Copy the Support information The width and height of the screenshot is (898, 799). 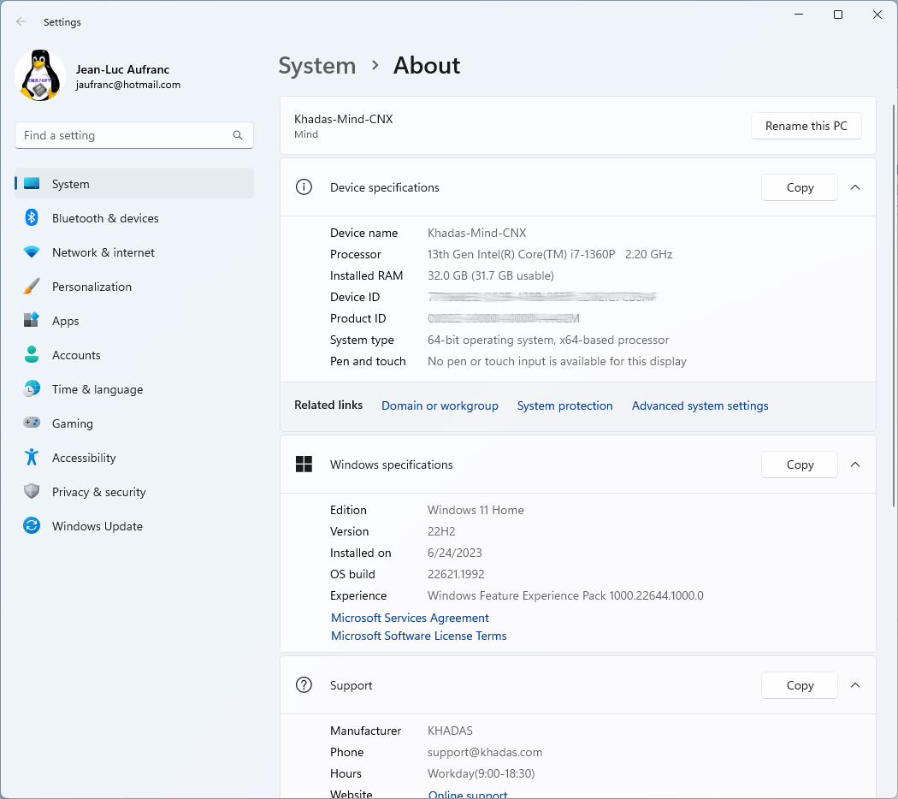pos(800,685)
